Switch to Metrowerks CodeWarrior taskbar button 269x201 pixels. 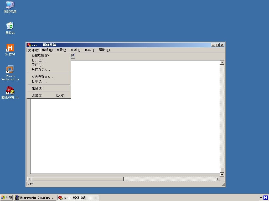point(35,198)
